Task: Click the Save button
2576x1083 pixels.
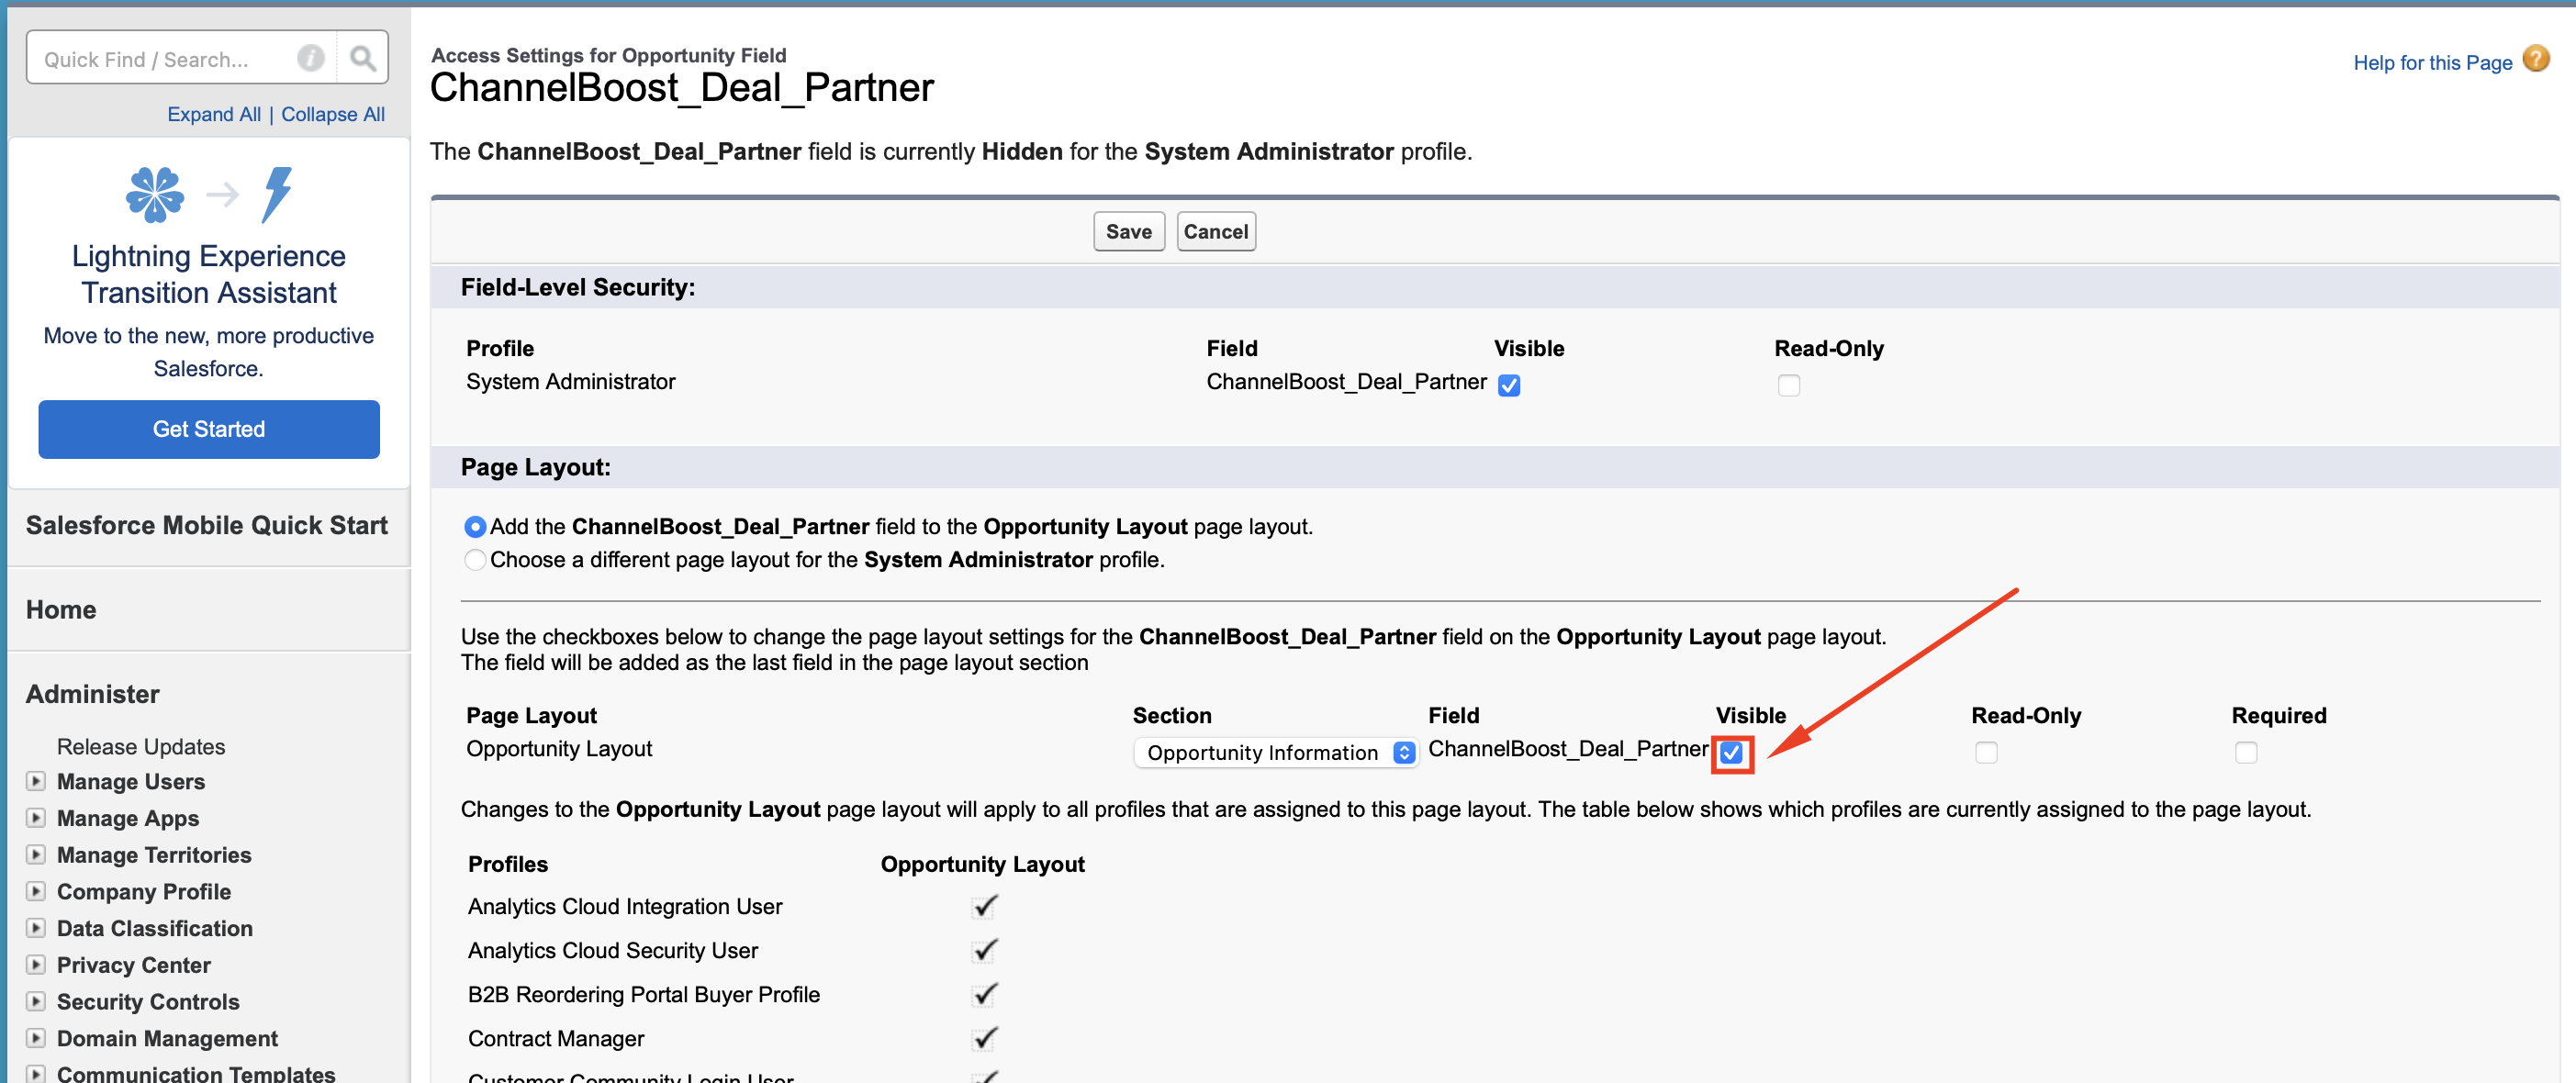Action: (x=1128, y=232)
